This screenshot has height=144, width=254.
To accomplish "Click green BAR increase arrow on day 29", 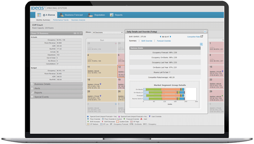I will pyautogui.click(x=222, y=96).
